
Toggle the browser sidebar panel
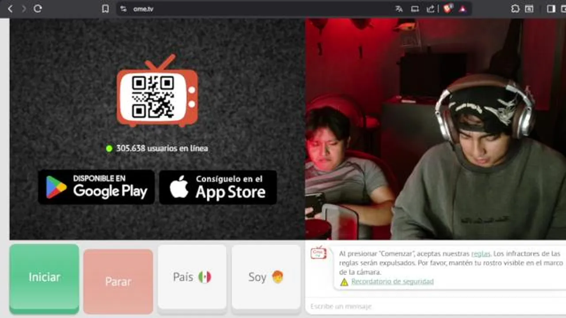point(551,9)
